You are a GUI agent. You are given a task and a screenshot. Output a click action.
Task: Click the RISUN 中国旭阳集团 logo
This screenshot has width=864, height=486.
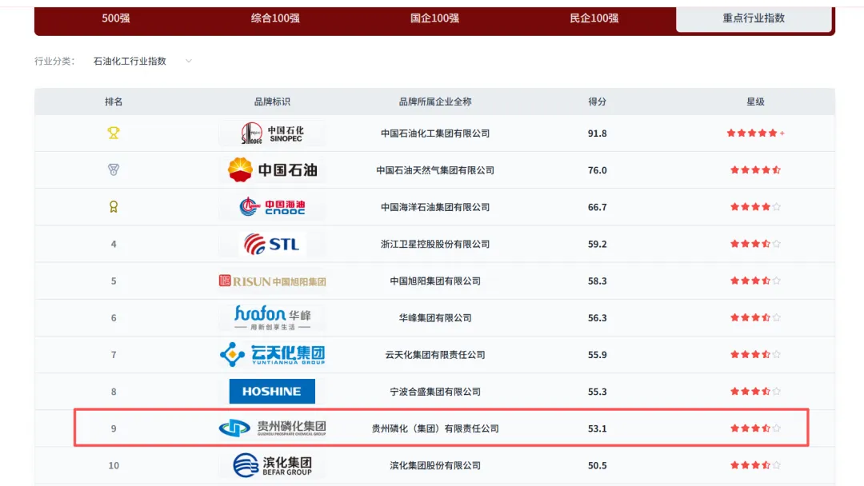(x=272, y=281)
